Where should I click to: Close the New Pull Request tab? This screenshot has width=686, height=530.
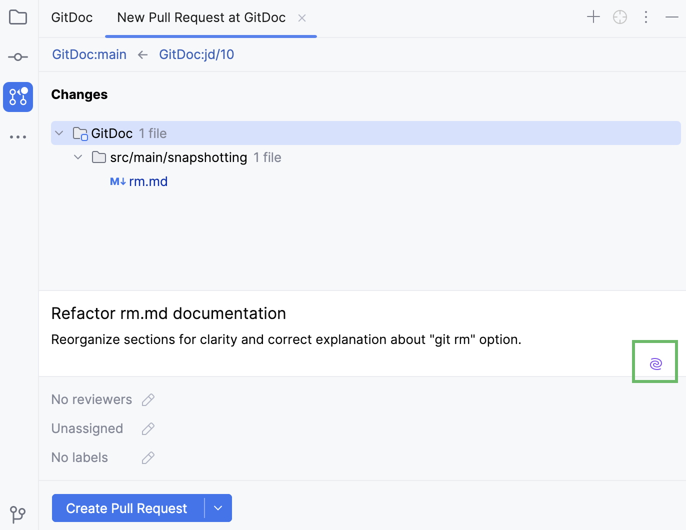tap(302, 18)
